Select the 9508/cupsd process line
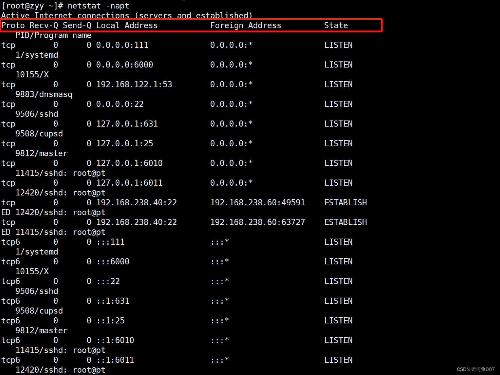This screenshot has height=375, width=500. coord(39,133)
